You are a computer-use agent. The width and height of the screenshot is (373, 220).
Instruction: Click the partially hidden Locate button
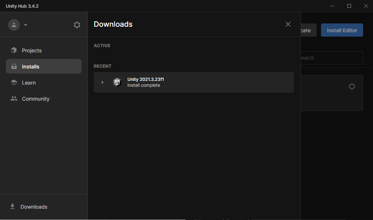[x=309, y=30]
